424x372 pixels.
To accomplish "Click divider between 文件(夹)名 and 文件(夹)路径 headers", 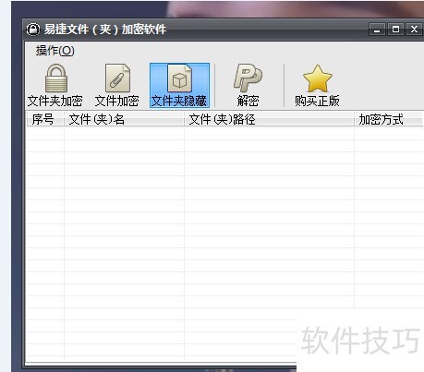I will click(184, 119).
